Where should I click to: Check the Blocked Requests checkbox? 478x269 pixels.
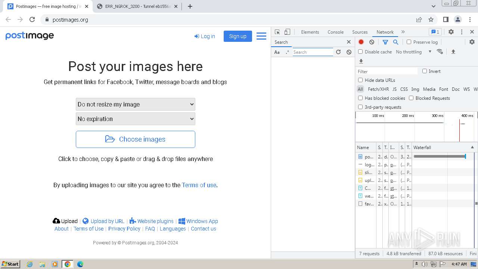411,98
